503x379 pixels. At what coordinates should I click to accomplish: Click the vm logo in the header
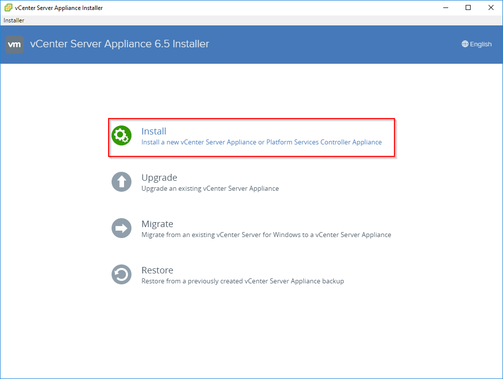[14, 44]
